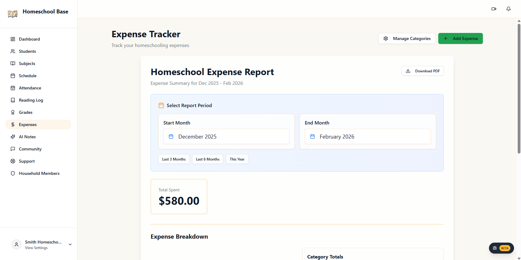Screen dimensions: 521x260
Task: Click the Subjects open-book icon
Action: (13, 63)
